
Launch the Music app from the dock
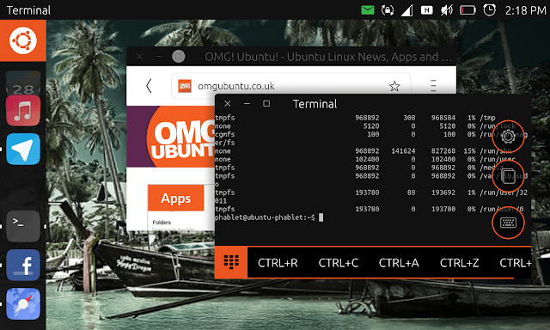coord(23,110)
